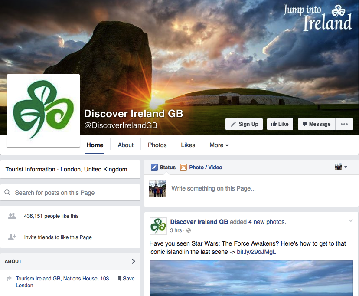Open the three-dots more actions menu
This screenshot has height=296, width=359.
coord(344,124)
